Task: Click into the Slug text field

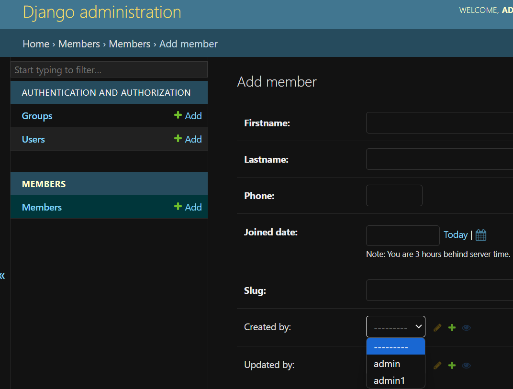Action: click(439, 290)
